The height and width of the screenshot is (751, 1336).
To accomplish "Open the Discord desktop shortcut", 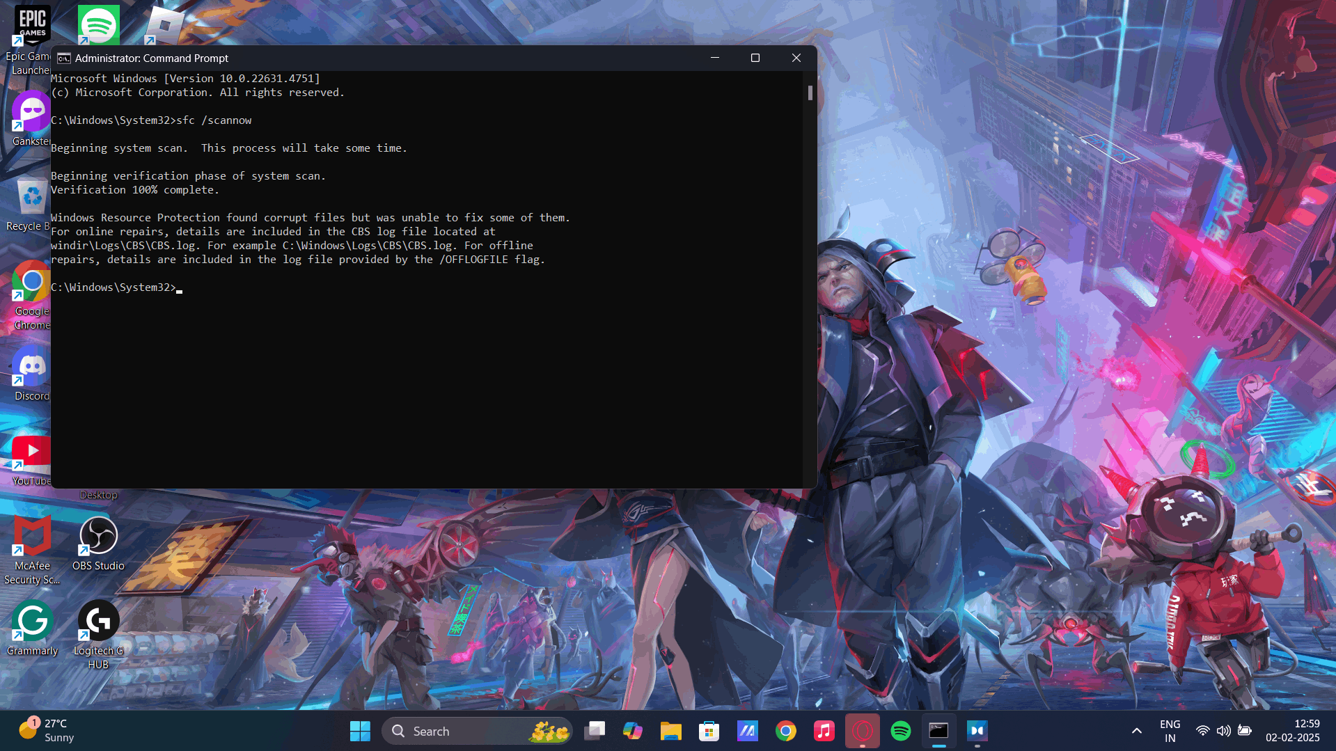I will coord(31,373).
